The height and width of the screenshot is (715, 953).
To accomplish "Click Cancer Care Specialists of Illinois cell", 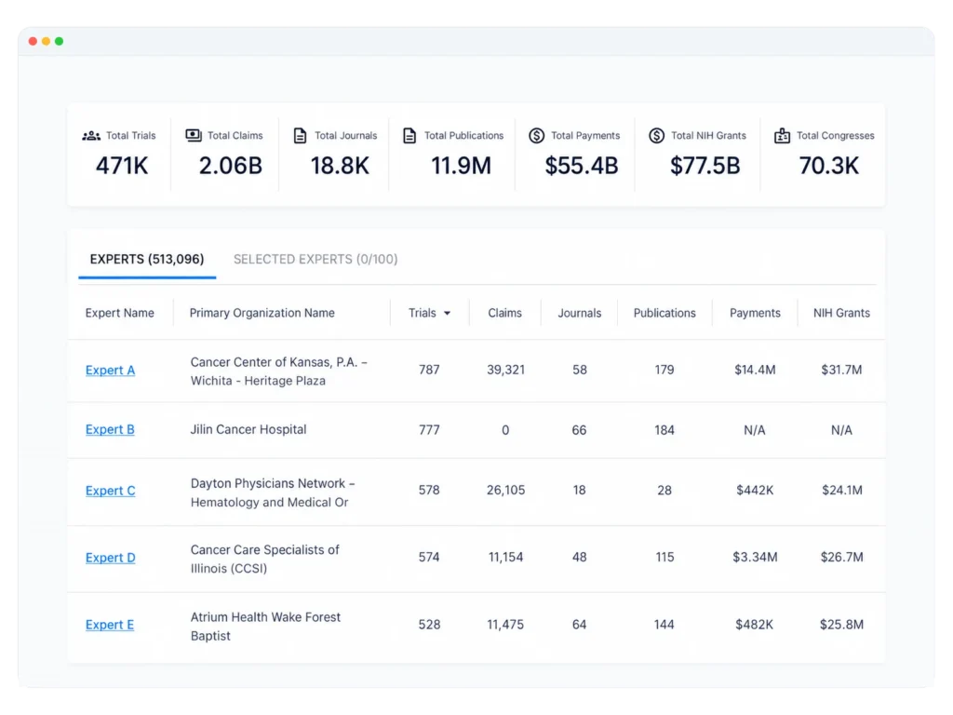I will (x=265, y=559).
